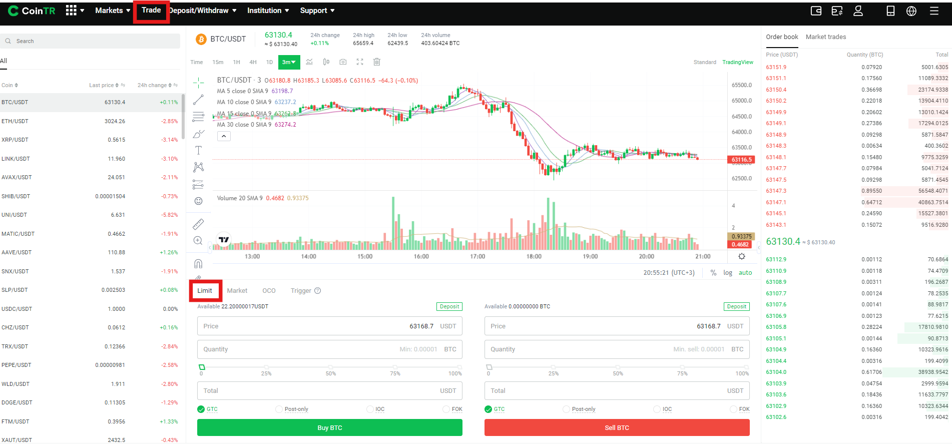The height and width of the screenshot is (446, 952).
Task: Take a chart snapshot with camera icon
Action: coord(343,62)
